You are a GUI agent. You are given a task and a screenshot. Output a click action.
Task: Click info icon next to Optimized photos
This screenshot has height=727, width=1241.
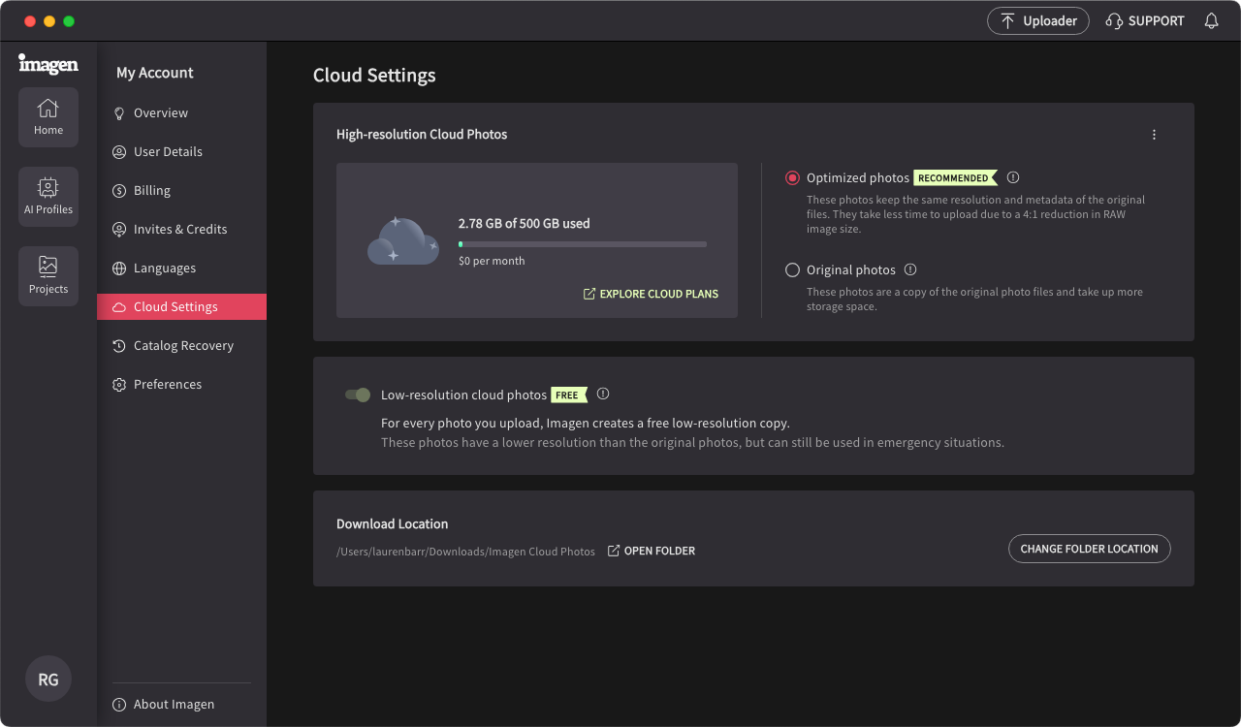(x=1013, y=177)
